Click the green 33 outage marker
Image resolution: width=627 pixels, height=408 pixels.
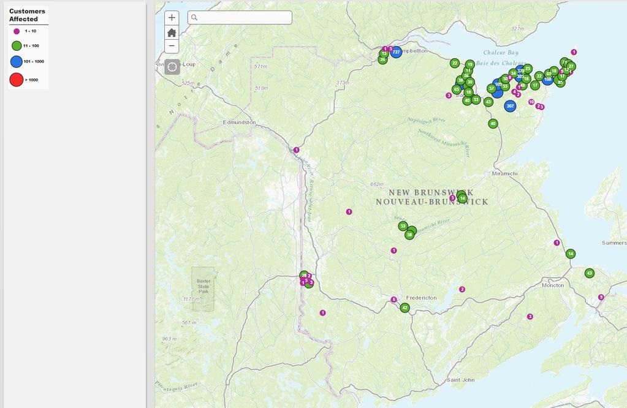click(x=476, y=99)
